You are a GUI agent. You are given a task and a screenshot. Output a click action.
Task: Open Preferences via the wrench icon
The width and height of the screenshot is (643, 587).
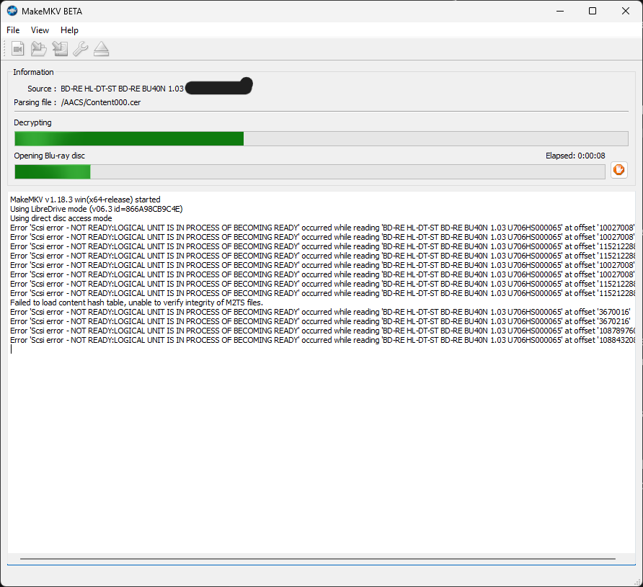80,49
